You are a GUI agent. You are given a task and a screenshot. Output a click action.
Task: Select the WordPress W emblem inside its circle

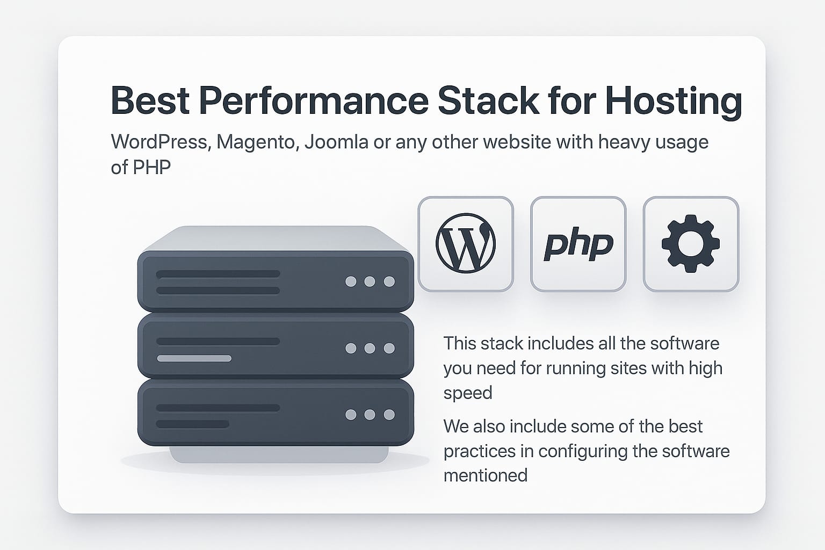(466, 243)
